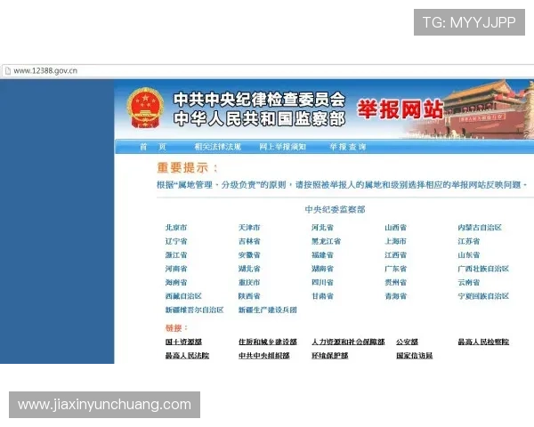Follow the 最高人民法院 link
The height and width of the screenshot is (427, 534).
(x=187, y=356)
